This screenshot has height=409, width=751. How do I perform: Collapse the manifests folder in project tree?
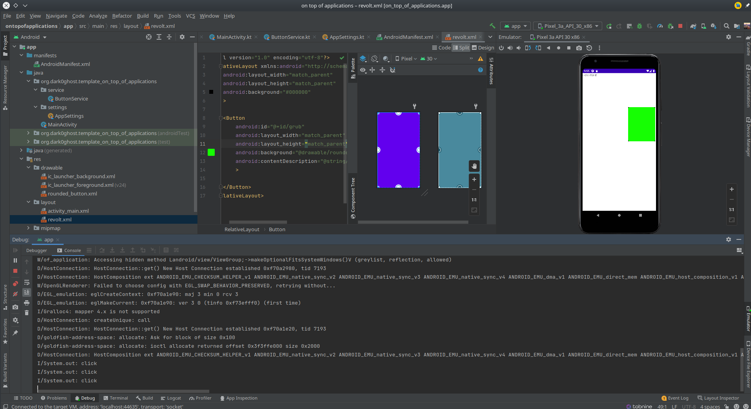tap(22, 55)
